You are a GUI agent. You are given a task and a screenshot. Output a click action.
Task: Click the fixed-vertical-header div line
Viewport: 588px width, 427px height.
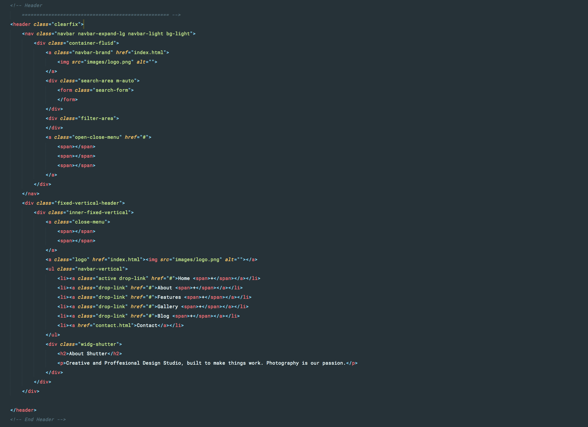[73, 203]
